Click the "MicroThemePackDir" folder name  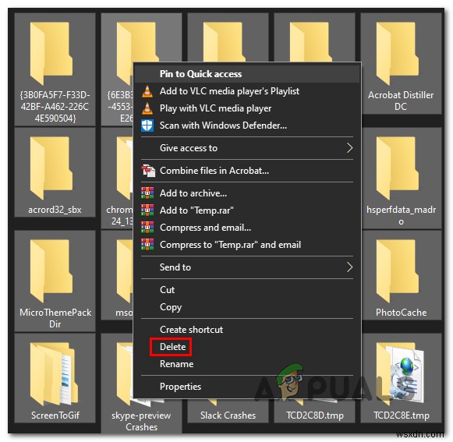pyautogui.click(x=55, y=318)
